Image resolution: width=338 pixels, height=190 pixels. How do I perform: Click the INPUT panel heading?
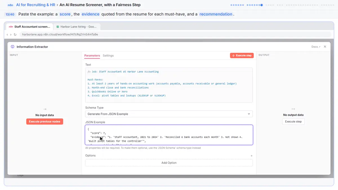[14, 55]
